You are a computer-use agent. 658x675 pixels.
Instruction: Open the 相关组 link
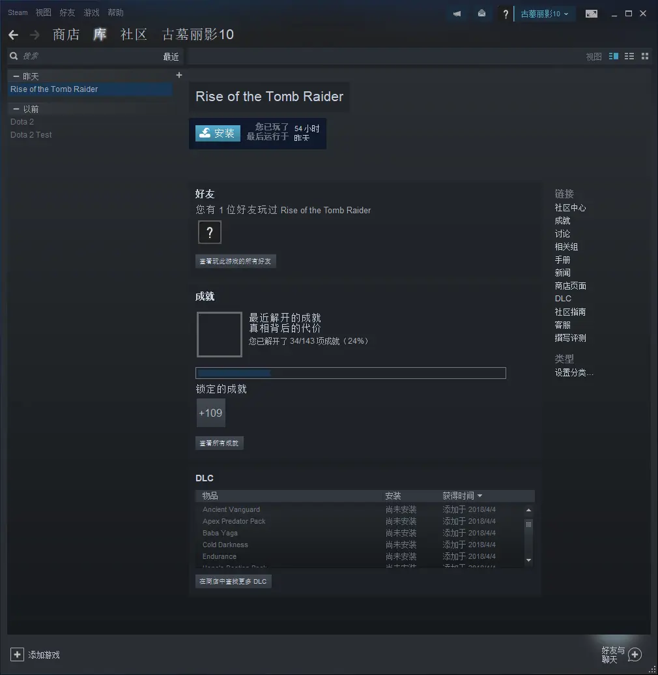point(566,247)
